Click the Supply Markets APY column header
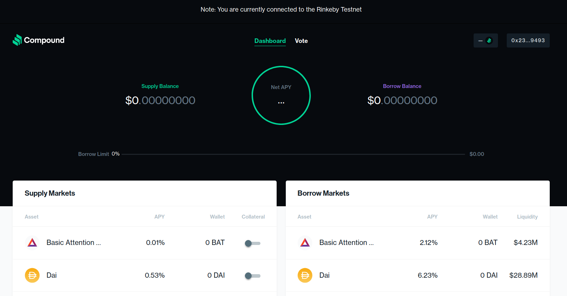The width and height of the screenshot is (567, 296). point(159,217)
